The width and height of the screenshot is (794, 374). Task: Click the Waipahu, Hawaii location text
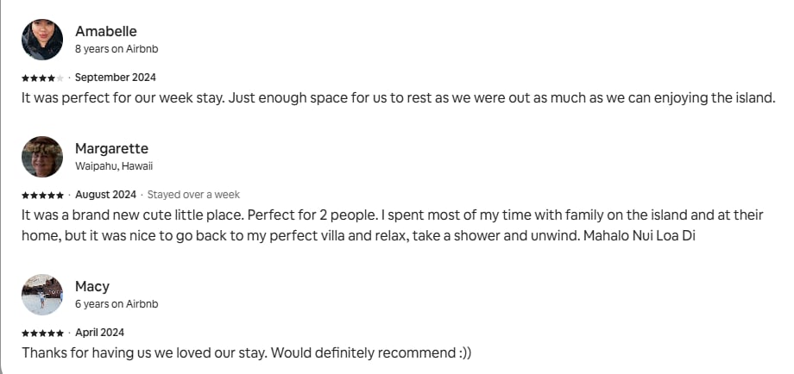114,166
